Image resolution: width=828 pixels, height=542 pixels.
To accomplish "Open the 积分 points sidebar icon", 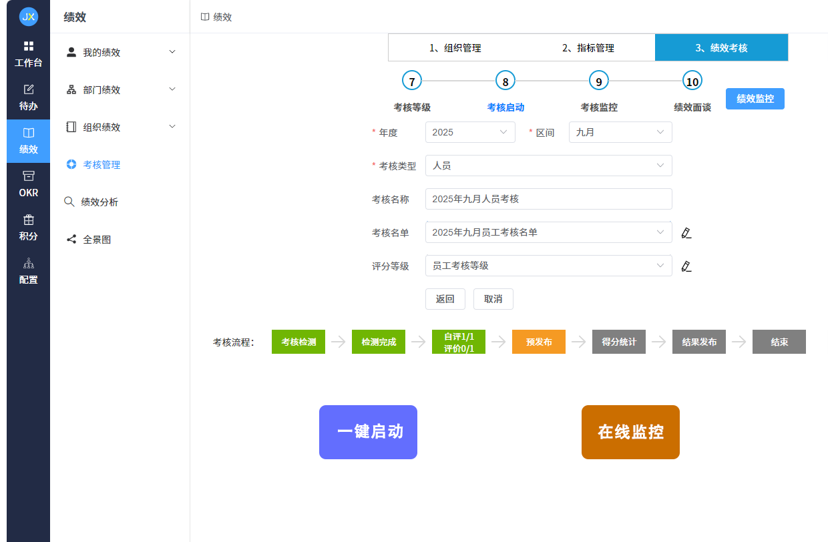I will (x=28, y=227).
